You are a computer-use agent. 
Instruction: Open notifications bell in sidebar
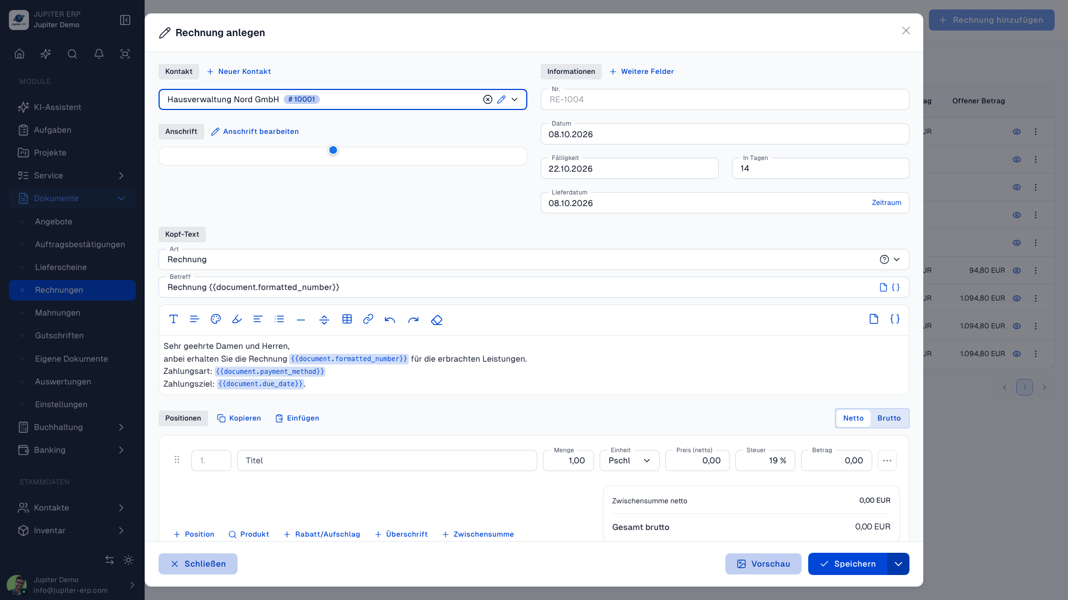pos(99,54)
